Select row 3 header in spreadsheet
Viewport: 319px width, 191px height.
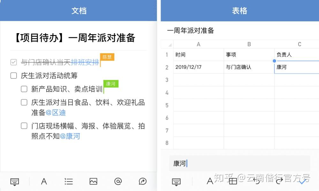point(167,80)
